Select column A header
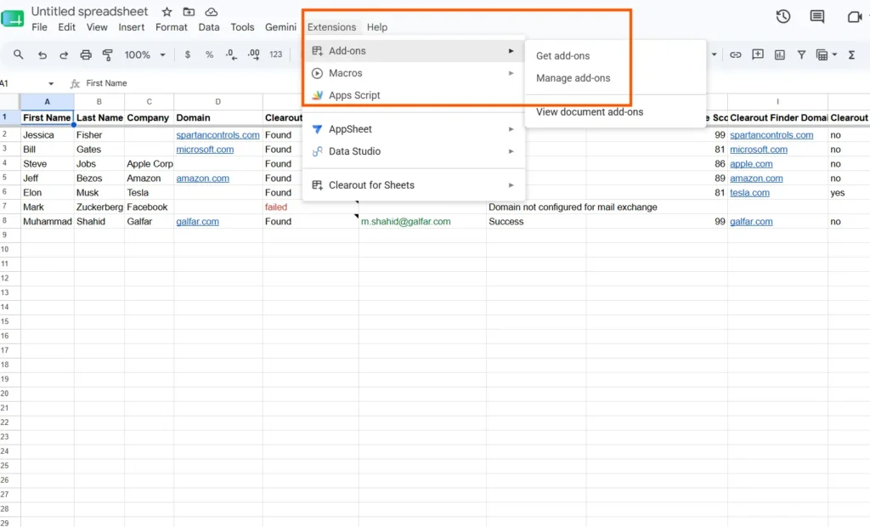Viewport: 870px width, 527px height. coord(48,102)
